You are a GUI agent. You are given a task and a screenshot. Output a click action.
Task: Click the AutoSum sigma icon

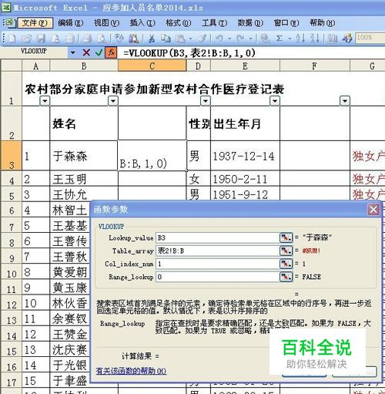coord(280,39)
